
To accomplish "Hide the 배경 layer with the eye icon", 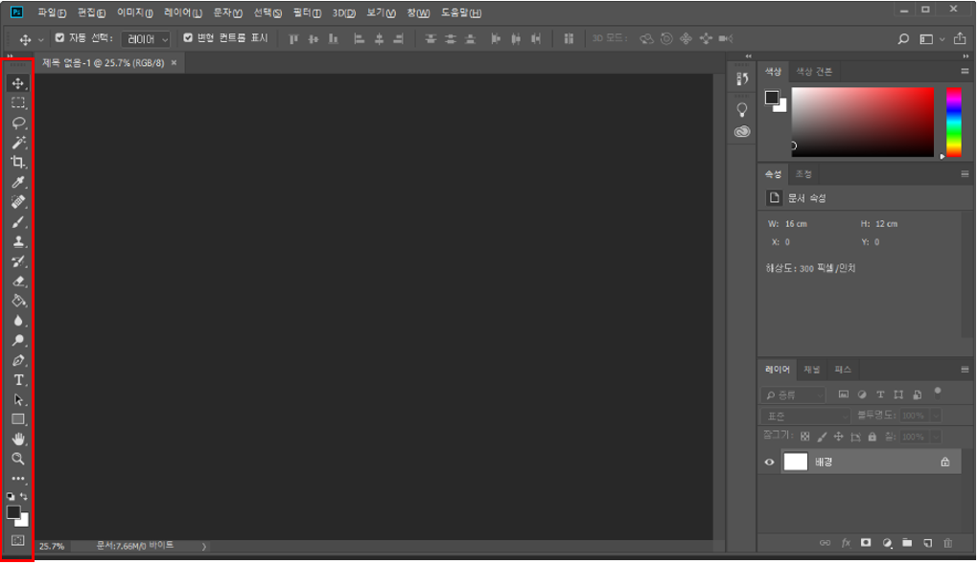I will pos(769,462).
